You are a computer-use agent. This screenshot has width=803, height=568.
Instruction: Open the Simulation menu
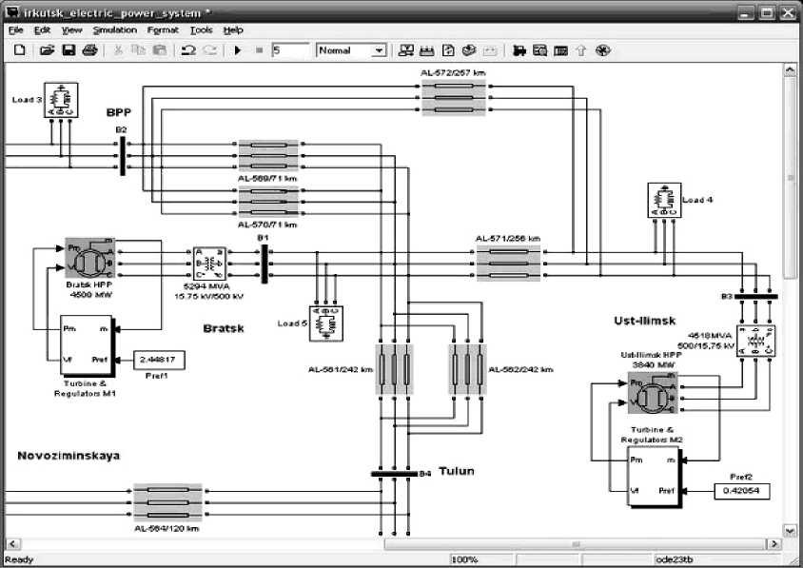point(115,30)
